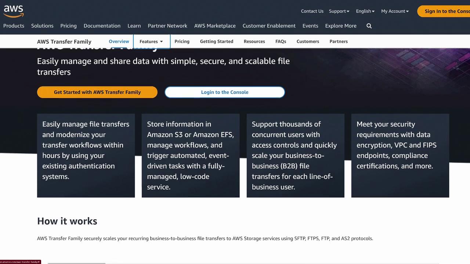Screen dimensions: 470x264
Task: Click the 'Support thousands of concurrent users' card
Action: [x=296, y=155]
